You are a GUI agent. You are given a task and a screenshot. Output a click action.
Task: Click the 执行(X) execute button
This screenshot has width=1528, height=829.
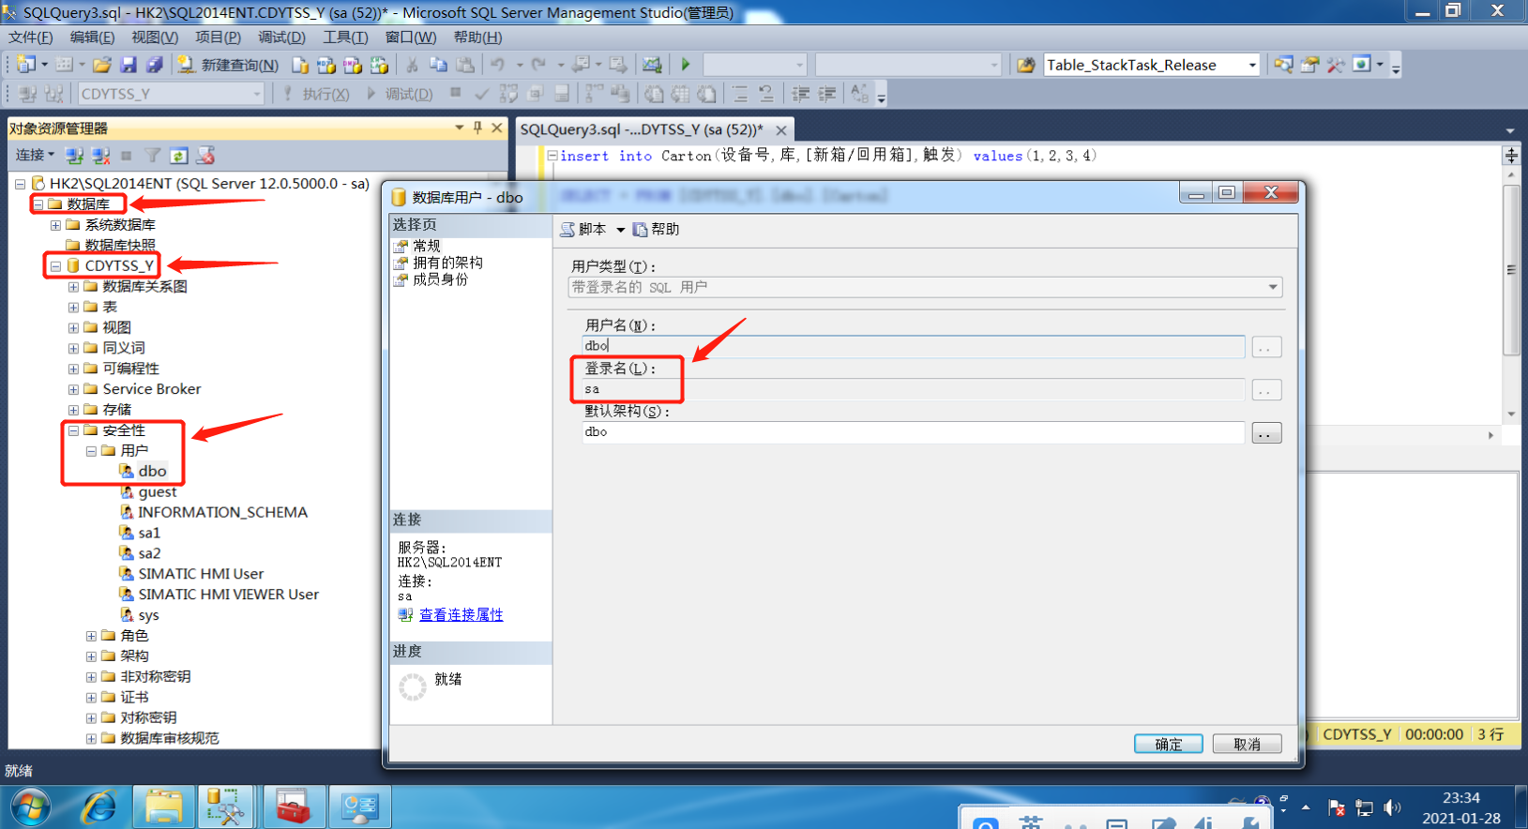click(x=317, y=94)
